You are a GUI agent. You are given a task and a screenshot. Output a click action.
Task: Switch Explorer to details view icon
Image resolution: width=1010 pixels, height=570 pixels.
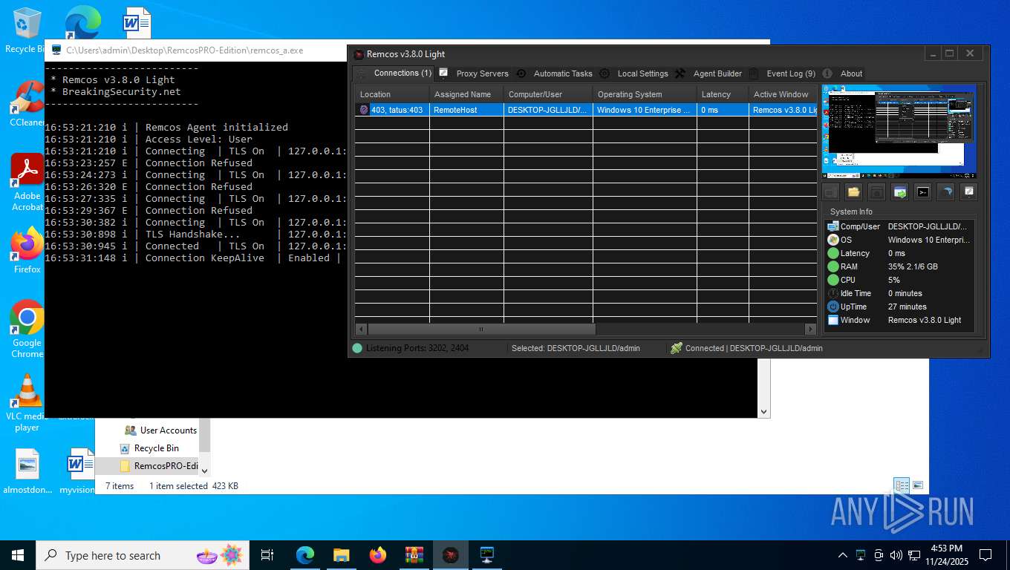tap(902, 486)
